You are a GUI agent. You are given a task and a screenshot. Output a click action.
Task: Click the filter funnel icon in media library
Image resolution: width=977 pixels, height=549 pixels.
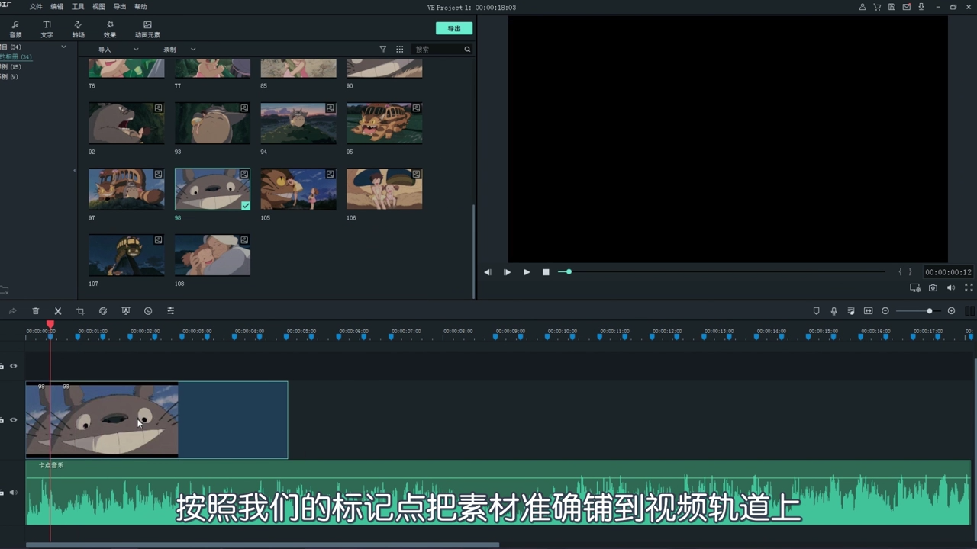(x=383, y=49)
